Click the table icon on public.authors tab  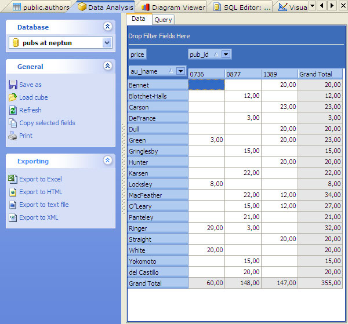(17, 7)
